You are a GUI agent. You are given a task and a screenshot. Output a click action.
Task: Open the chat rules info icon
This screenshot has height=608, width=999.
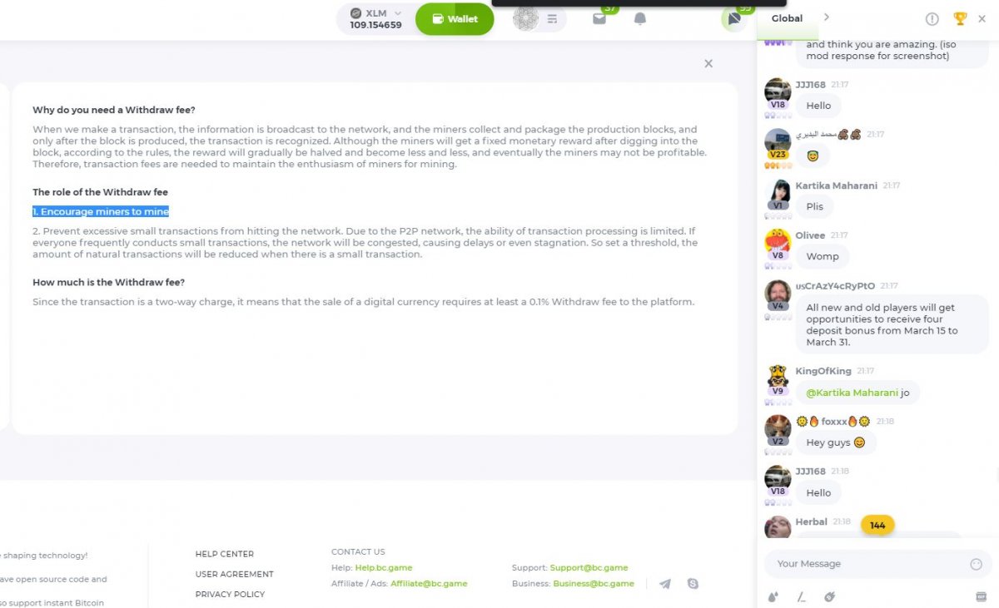click(932, 18)
